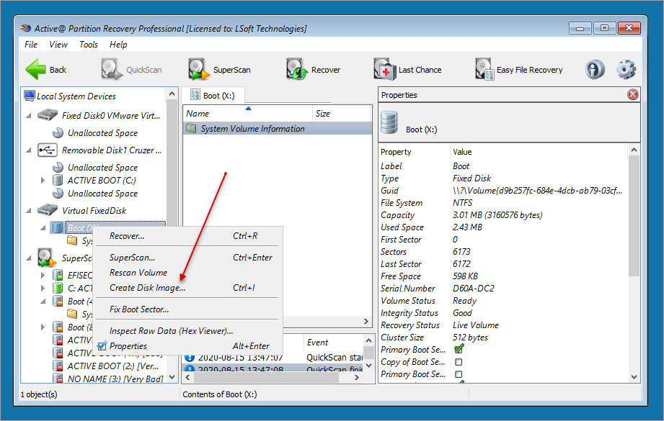Viewport: 664px width, 421px height.
Task: Open the File menu
Action: (x=31, y=45)
